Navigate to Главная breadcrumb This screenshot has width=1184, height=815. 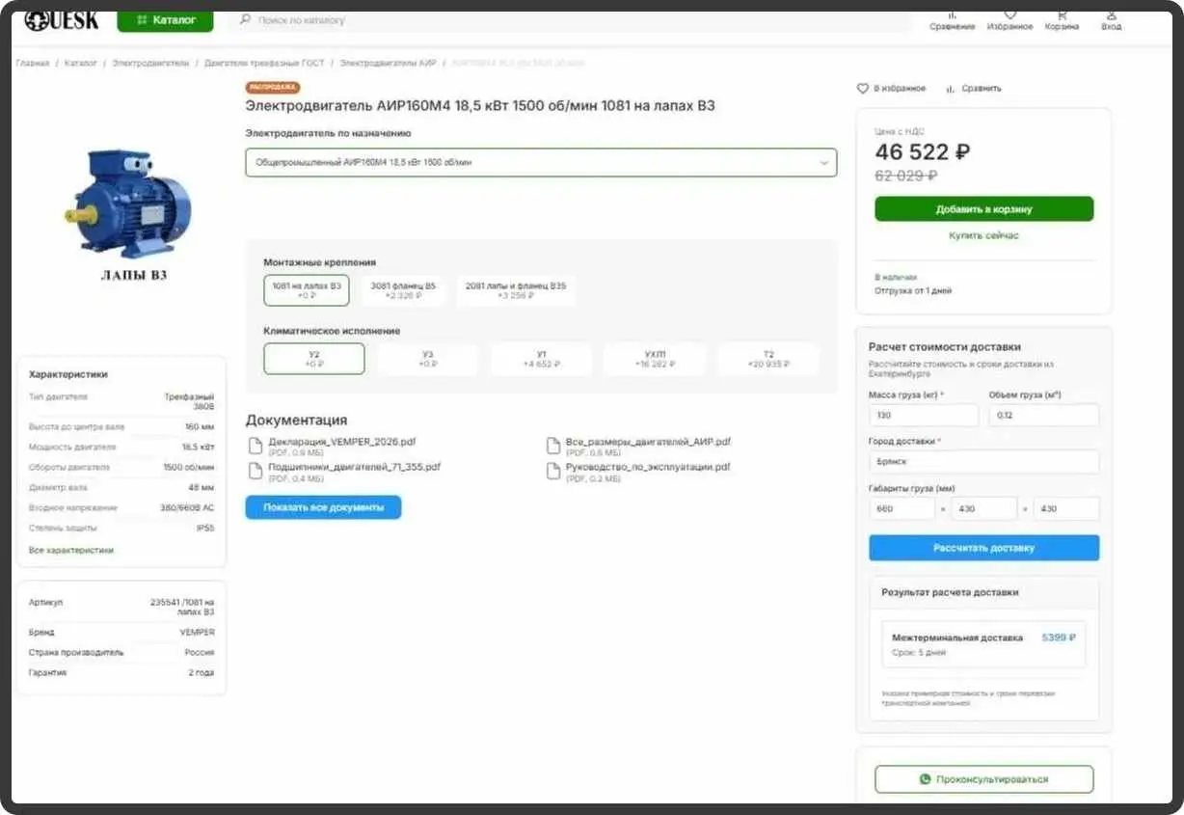coord(33,63)
